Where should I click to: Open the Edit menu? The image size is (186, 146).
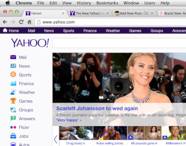[x=53, y=3]
